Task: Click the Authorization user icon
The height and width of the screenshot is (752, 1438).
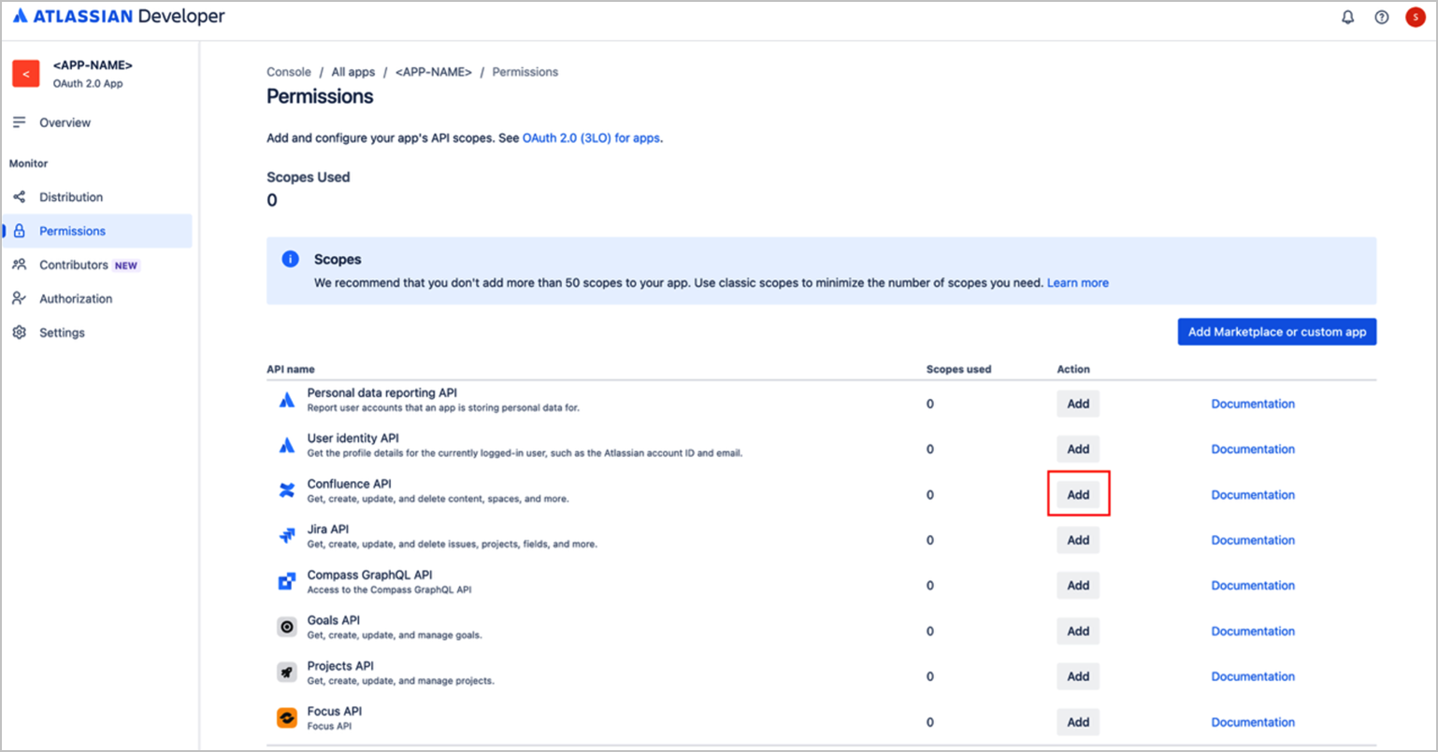Action: click(x=20, y=299)
